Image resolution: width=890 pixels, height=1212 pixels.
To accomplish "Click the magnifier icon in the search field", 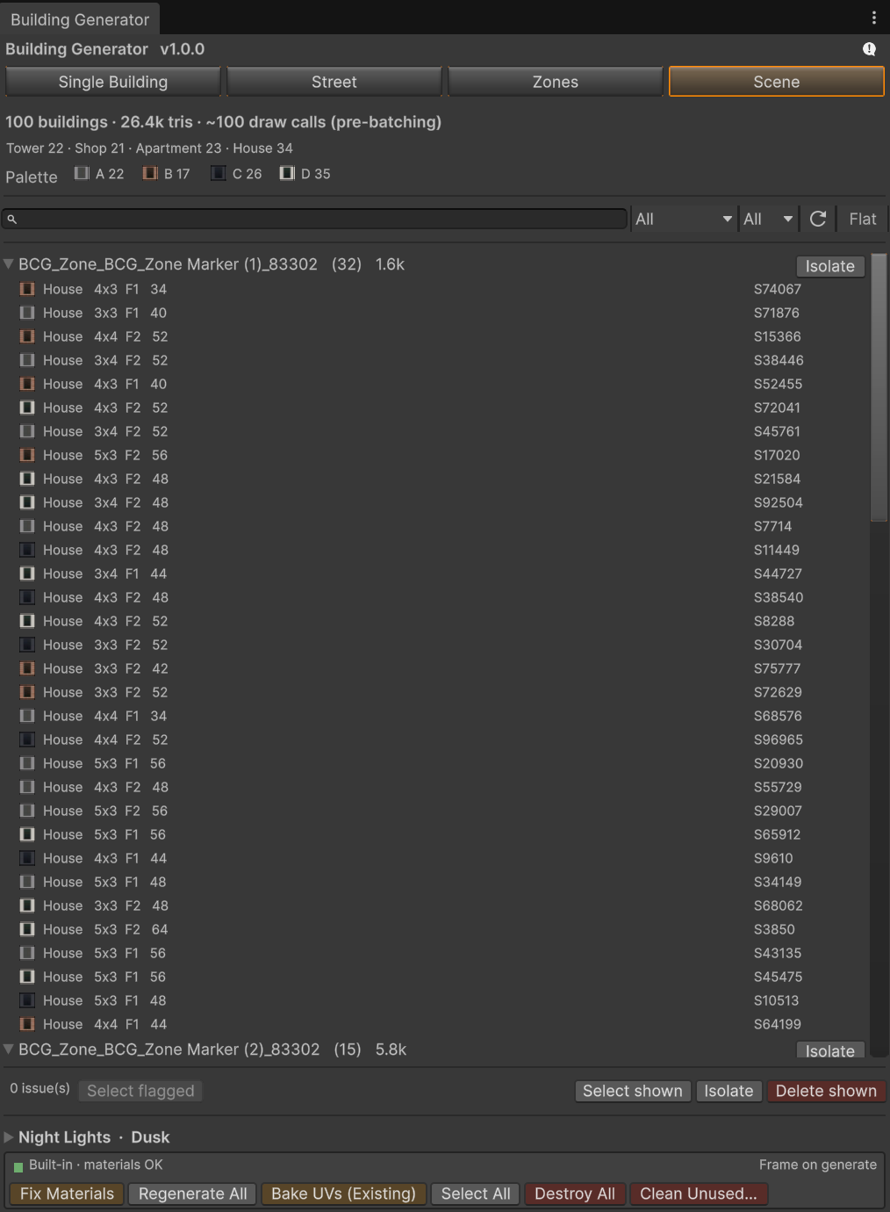I will [x=12, y=219].
